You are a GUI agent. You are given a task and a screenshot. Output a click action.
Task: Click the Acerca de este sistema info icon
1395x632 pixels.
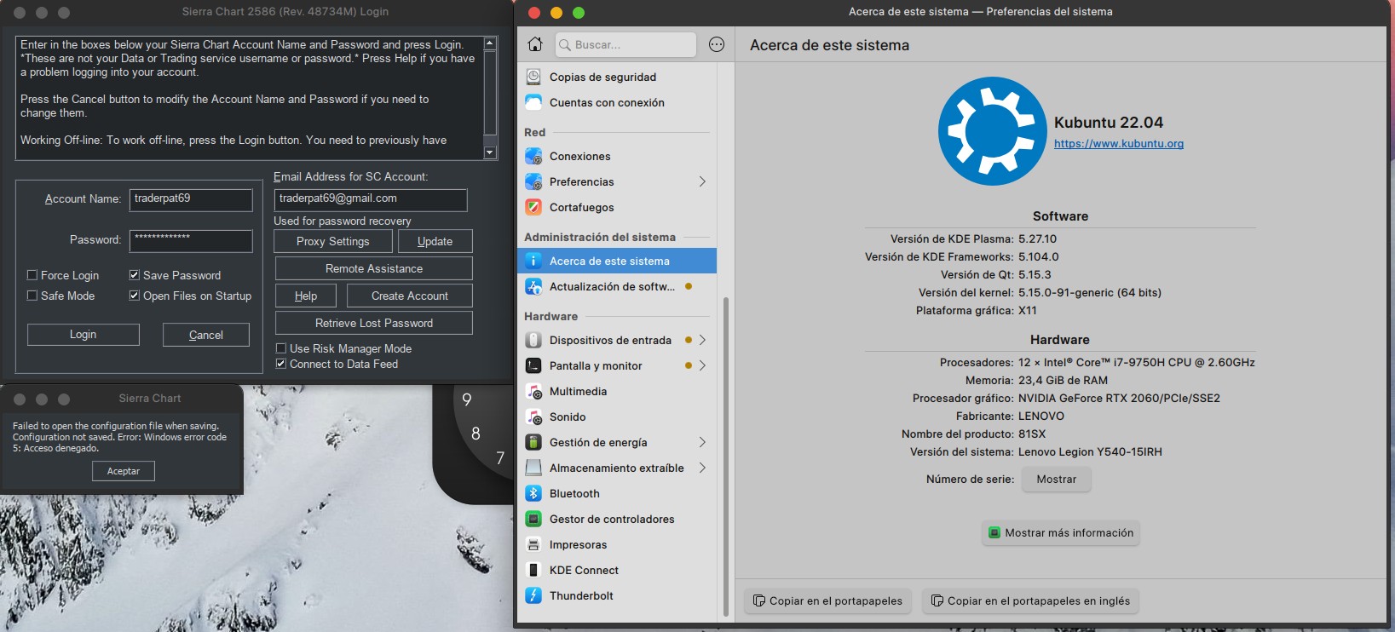(533, 261)
